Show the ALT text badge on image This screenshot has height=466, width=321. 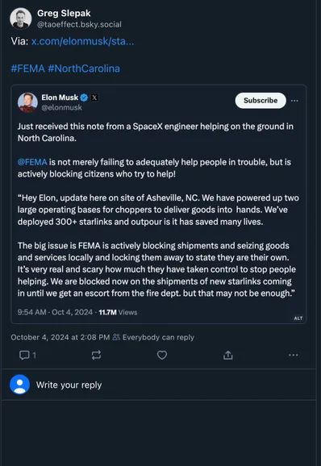click(x=298, y=318)
